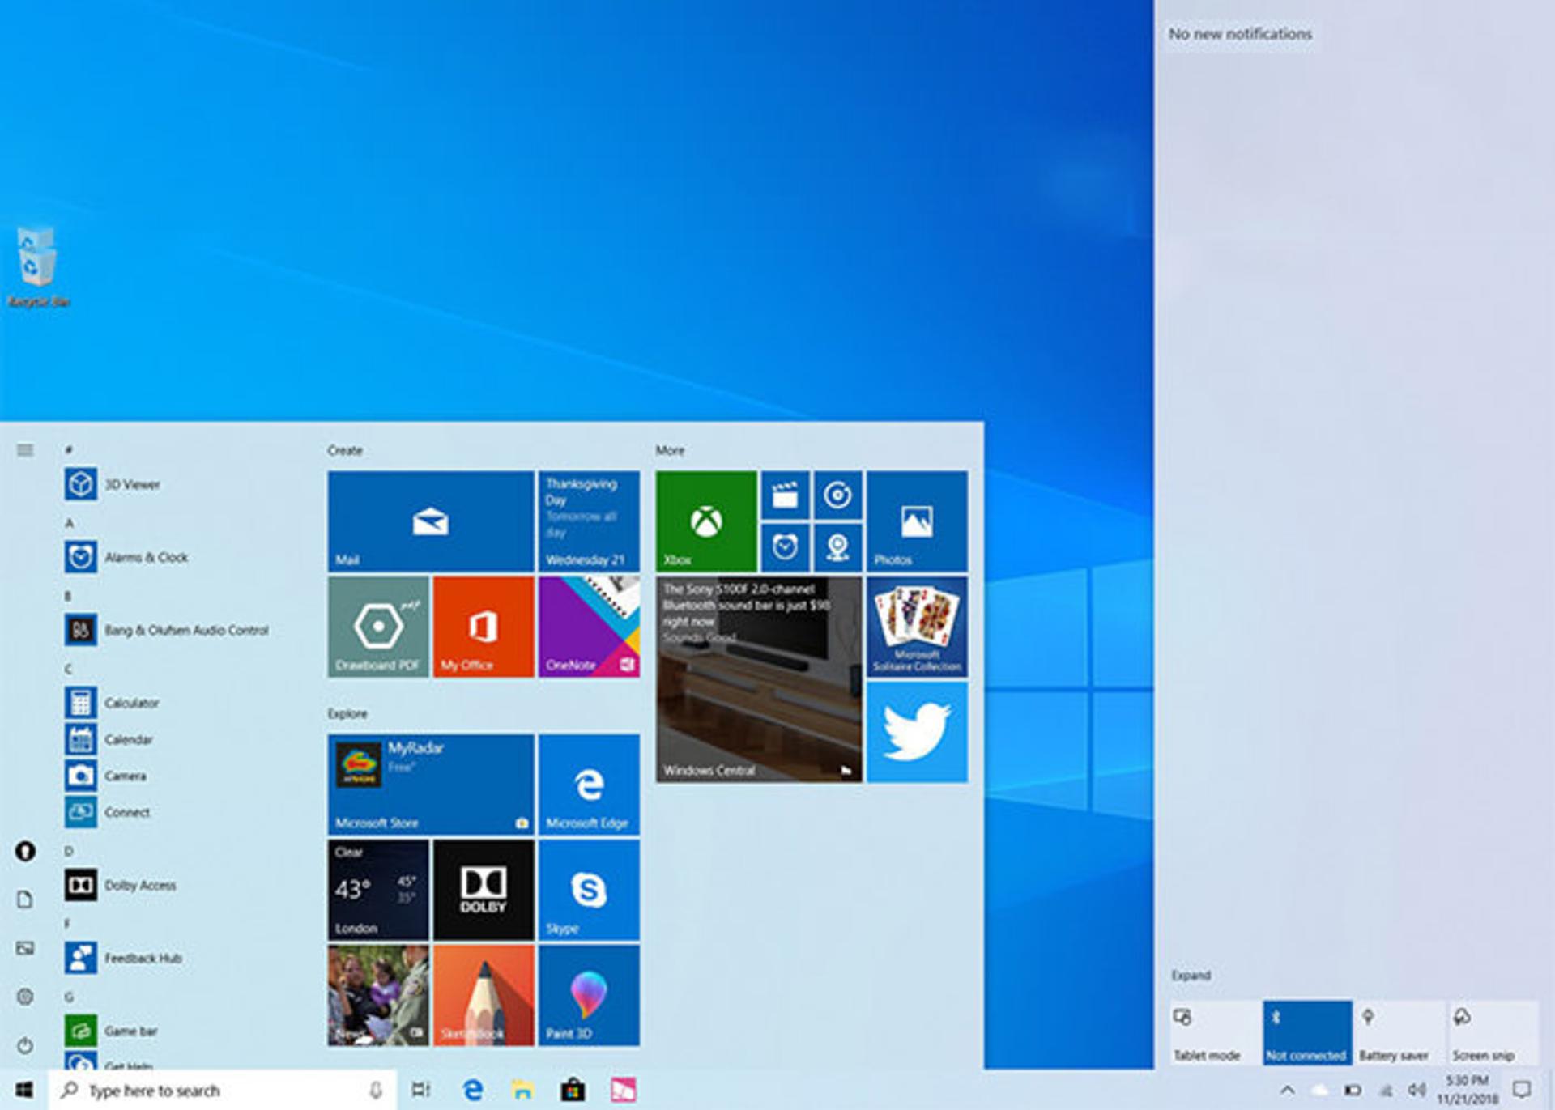
Task: Open Microsoft Solitaire Collection tile
Action: pos(917,627)
